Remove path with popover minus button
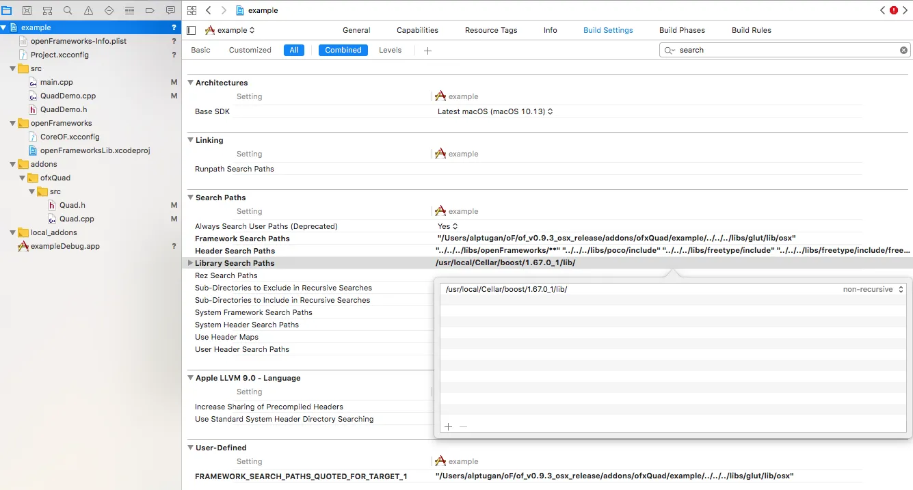Image resolution: width=913 pixels, height=490 pixels. coord(463,426)
